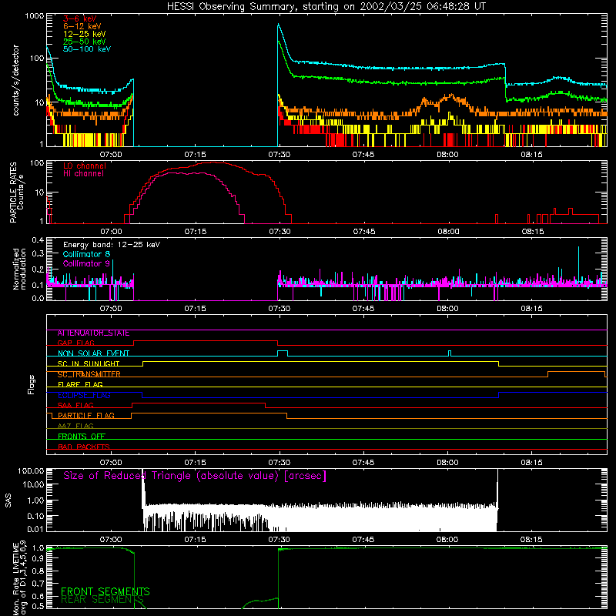Viewport: 616px width, 616px height.
Task: Click the FRONT SEGMENTS legend label
Action: (105, 591)
